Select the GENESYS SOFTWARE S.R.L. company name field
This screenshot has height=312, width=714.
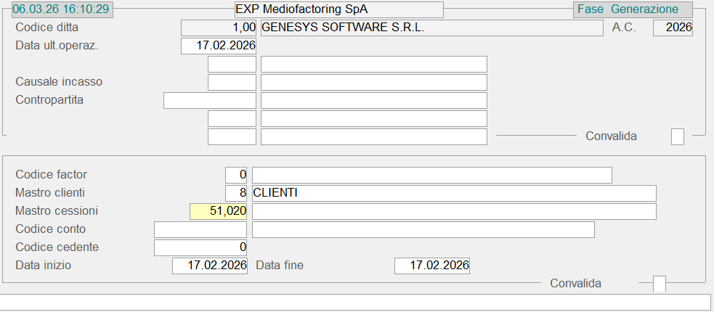pyautogui.click(x=431, y=28)
